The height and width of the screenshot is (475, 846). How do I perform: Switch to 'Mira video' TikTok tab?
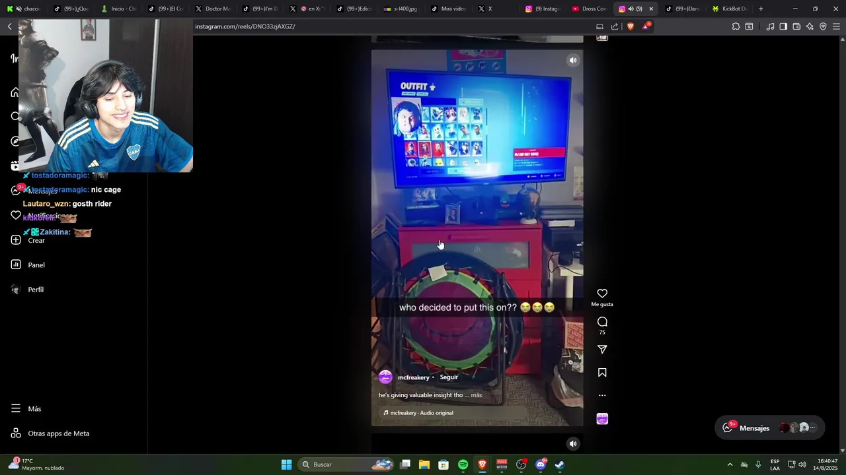pos(448,9)
